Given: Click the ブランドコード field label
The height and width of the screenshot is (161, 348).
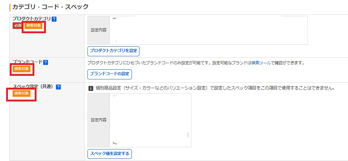Looking at the screenshot, I should click(27, 62).
